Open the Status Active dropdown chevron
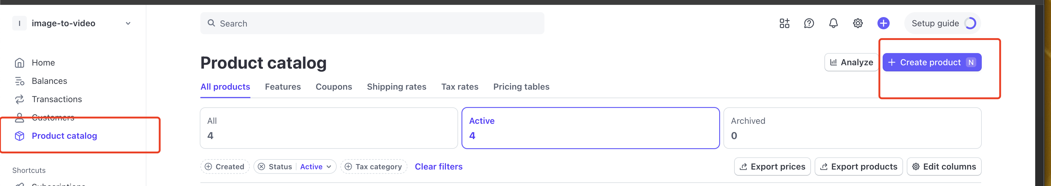 click(x=329, y=167)
